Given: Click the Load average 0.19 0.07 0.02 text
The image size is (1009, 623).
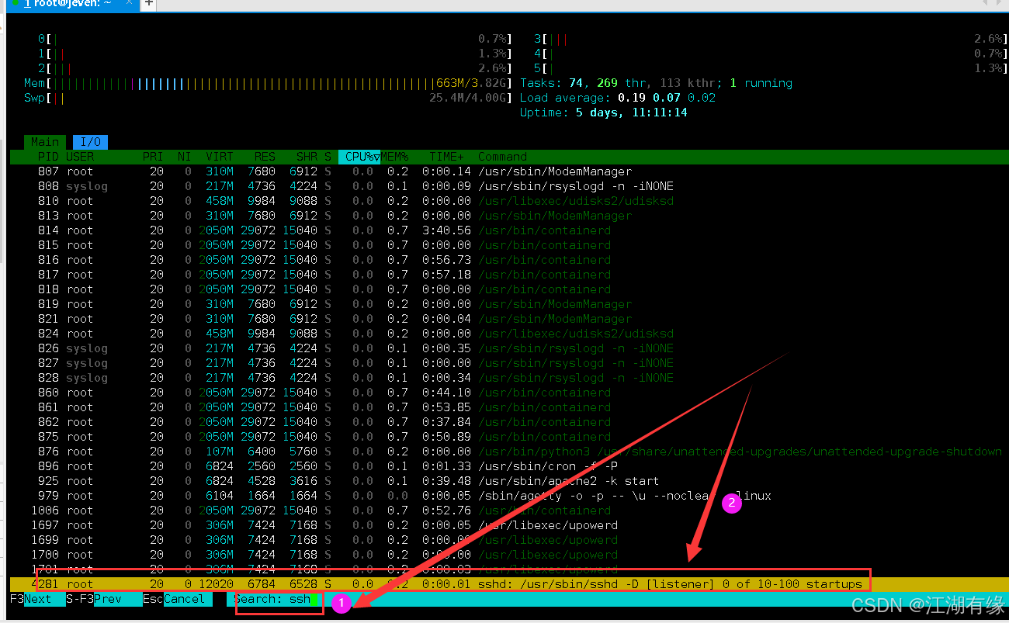Looking at the screenshot, I should (618, 98).
